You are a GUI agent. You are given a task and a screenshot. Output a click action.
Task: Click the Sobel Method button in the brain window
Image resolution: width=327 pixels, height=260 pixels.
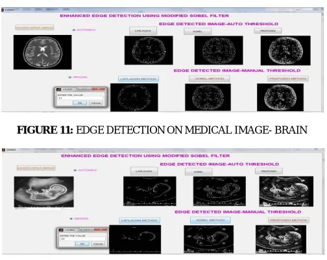[x=210, y=79]
